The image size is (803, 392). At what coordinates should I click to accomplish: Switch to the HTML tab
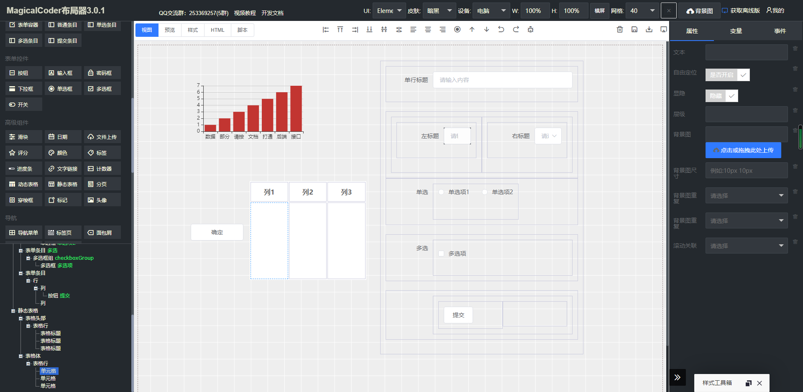[x=217, y=30]
